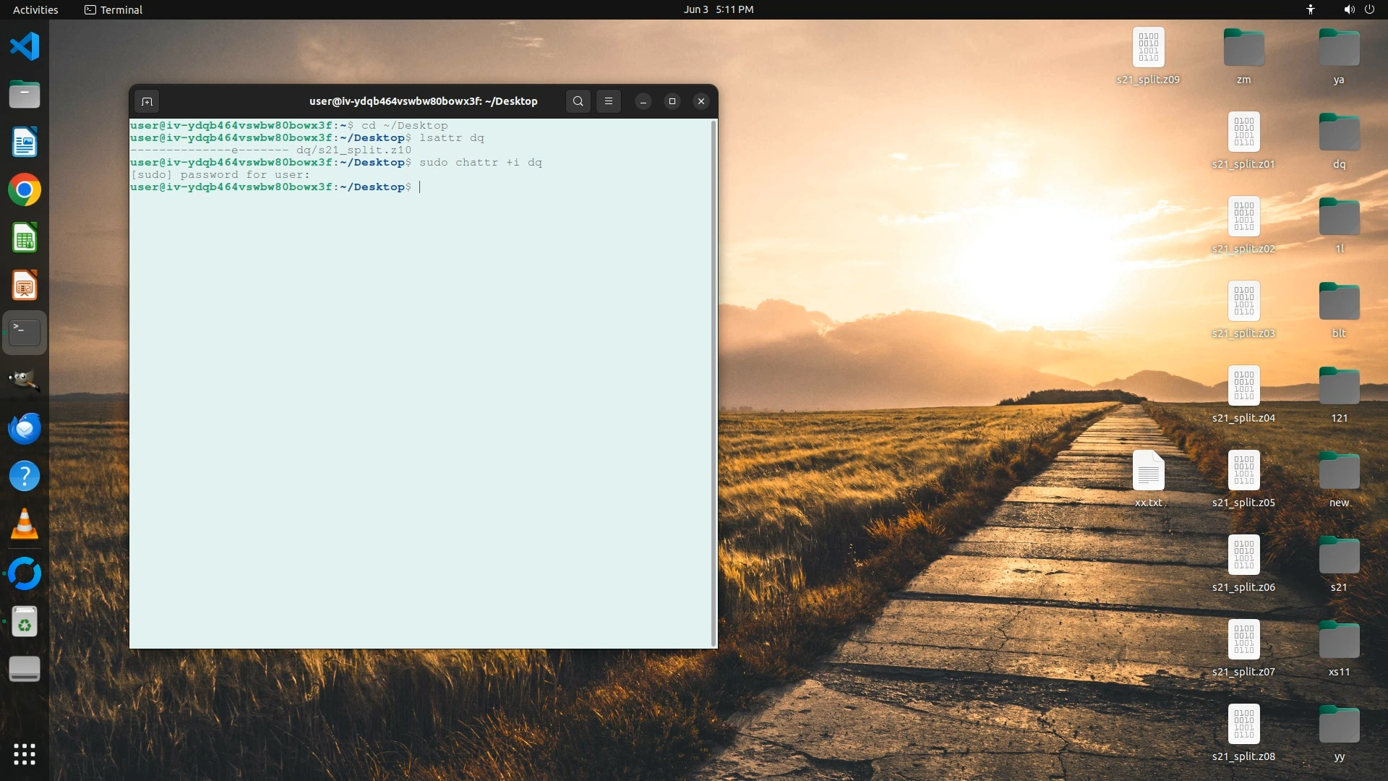Image resolution: width=1388 pixels, height=781 pixels.
Task: Open the terminal hamburger menu
Action: pos(609,101)
